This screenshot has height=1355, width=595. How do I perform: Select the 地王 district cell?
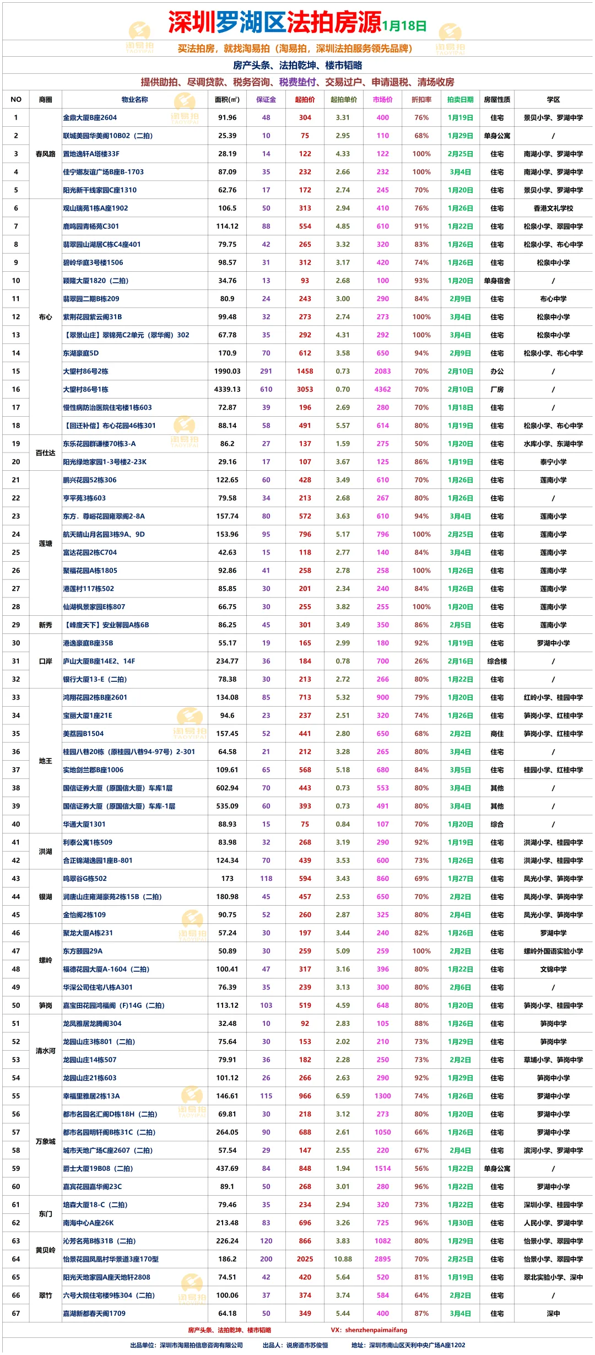(46, 761)
